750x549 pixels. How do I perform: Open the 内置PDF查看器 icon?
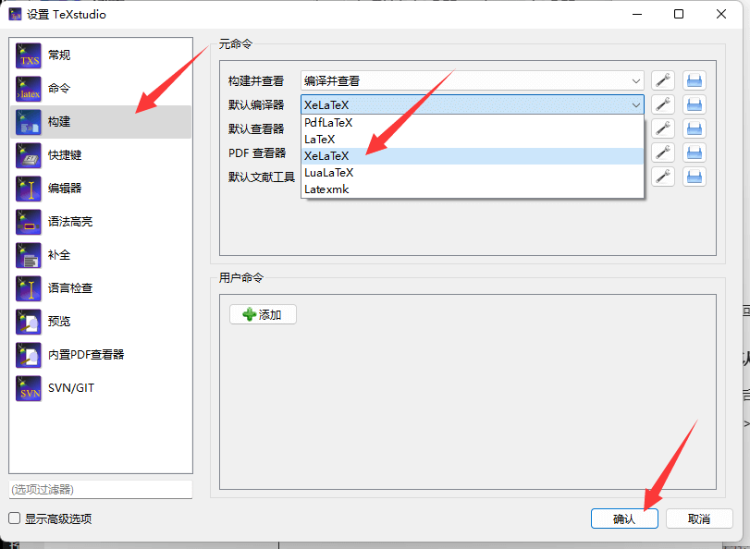click(29, 355)
